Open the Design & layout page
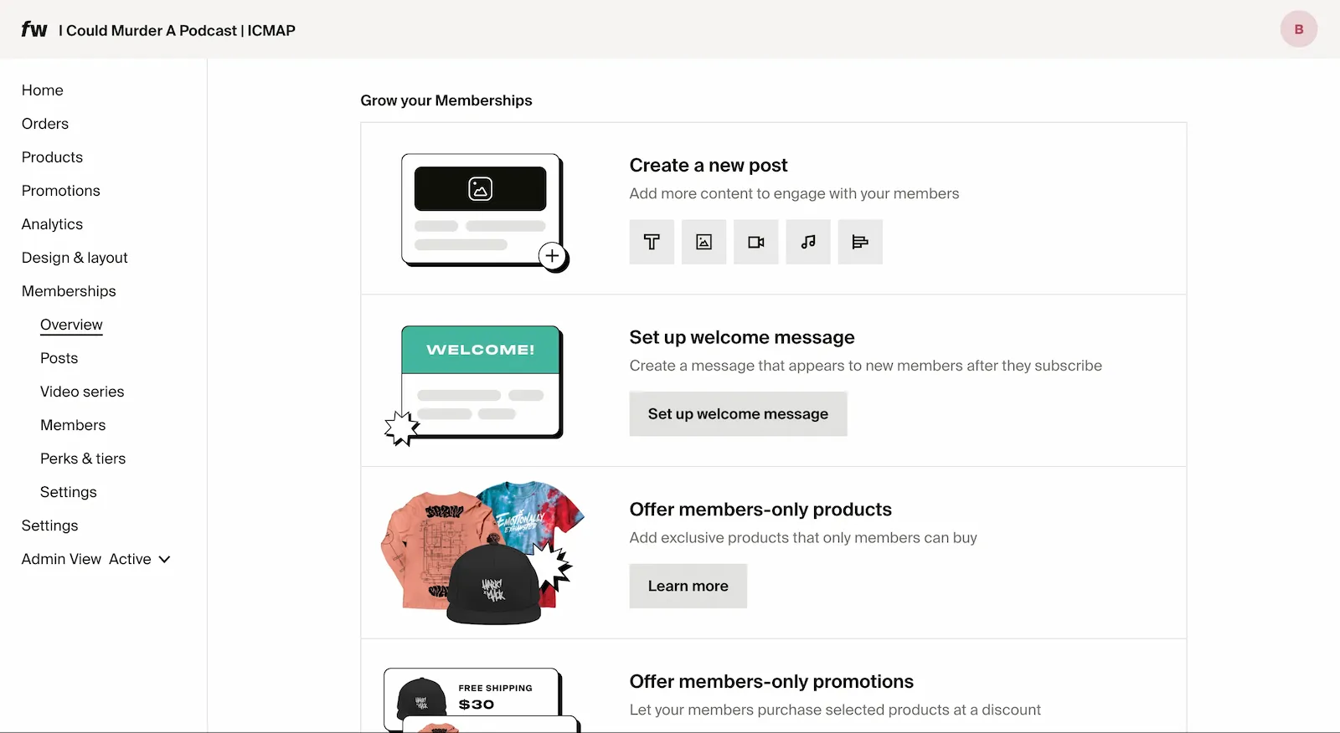Screen dimensions: 1340x733 [75, 258]
